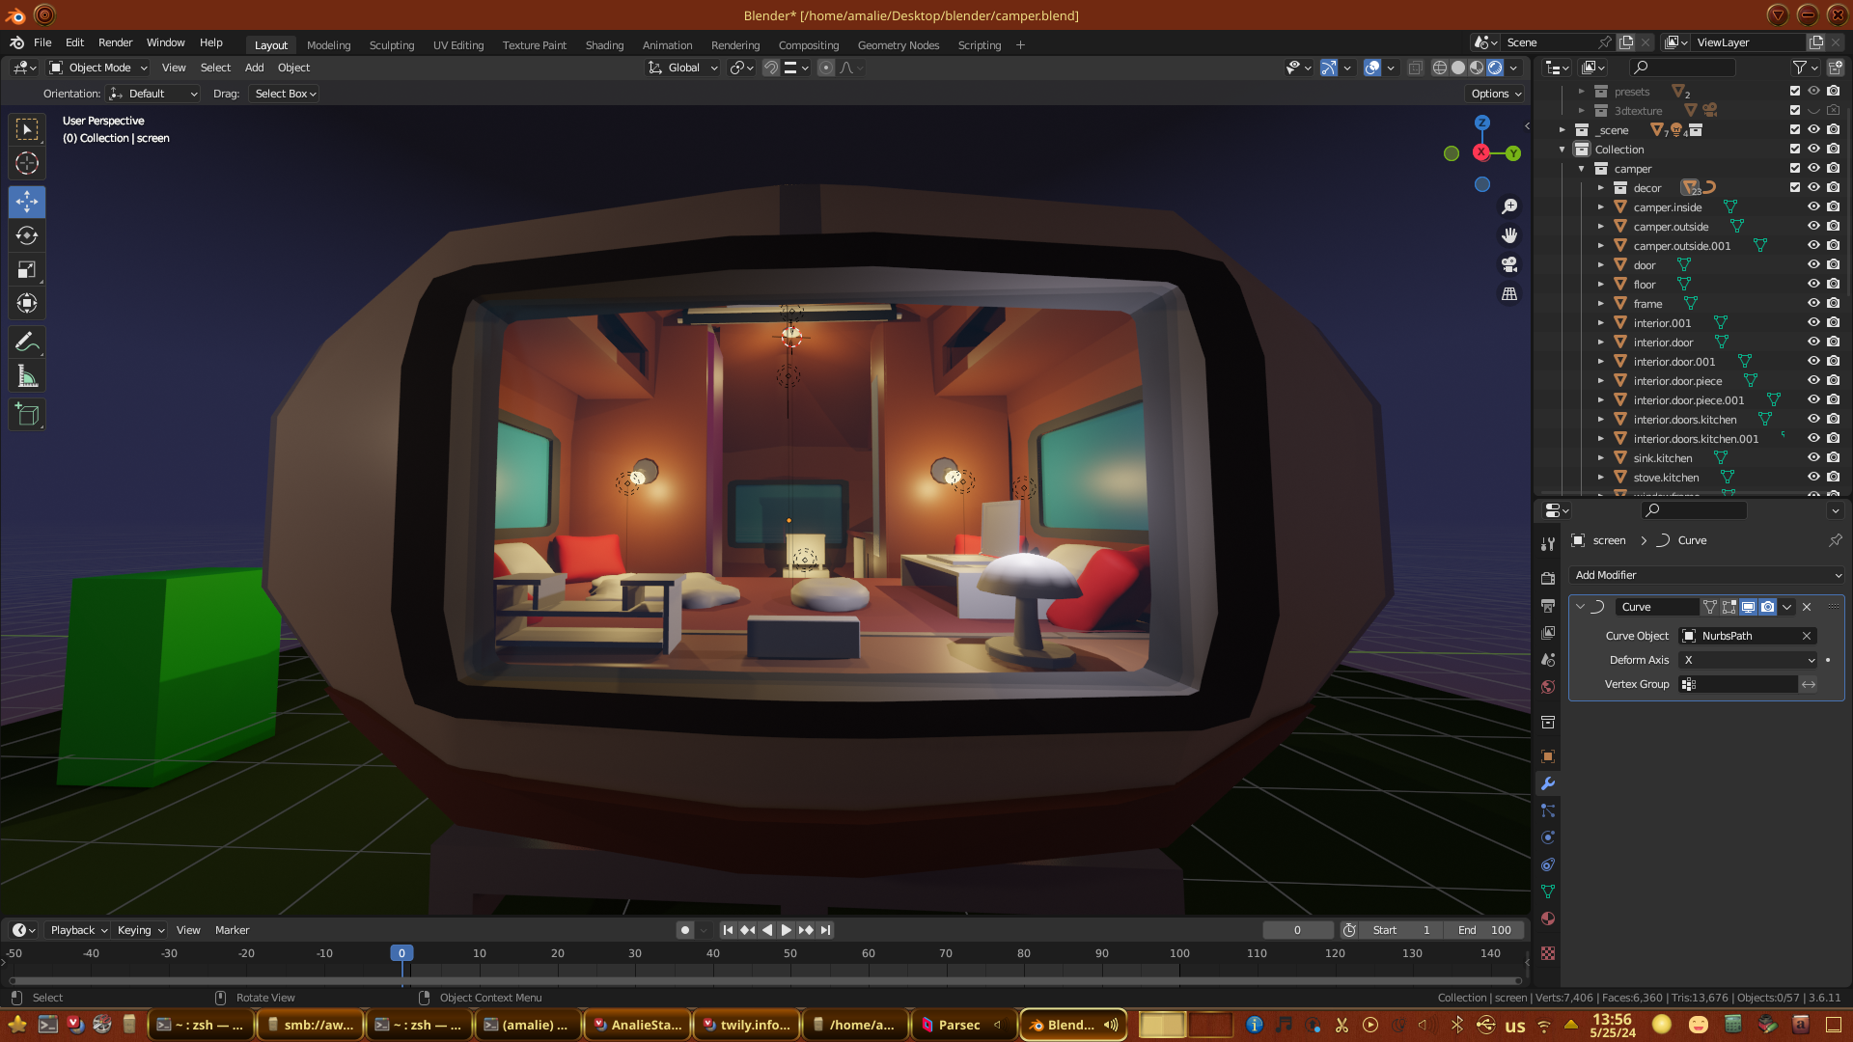Open Modifier properties wrench tab
Image resolution: width=1853 pixels, height=1042 pixels.
click(1548, 783)
